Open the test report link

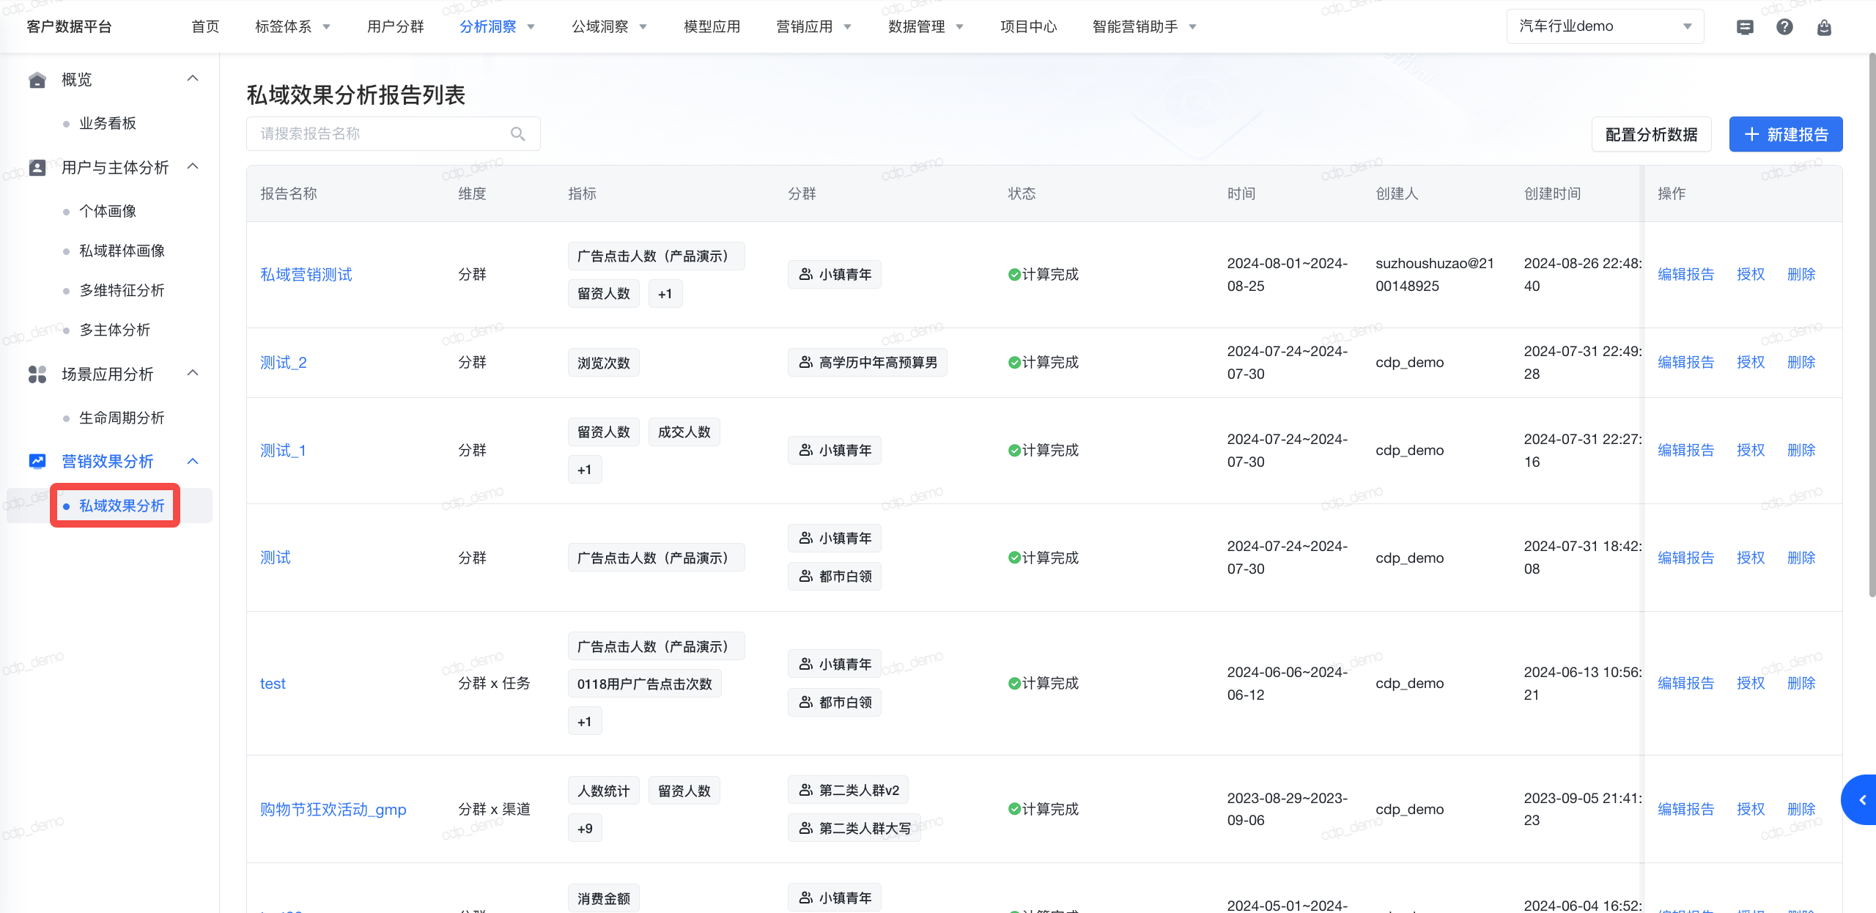tap(273, 683)
